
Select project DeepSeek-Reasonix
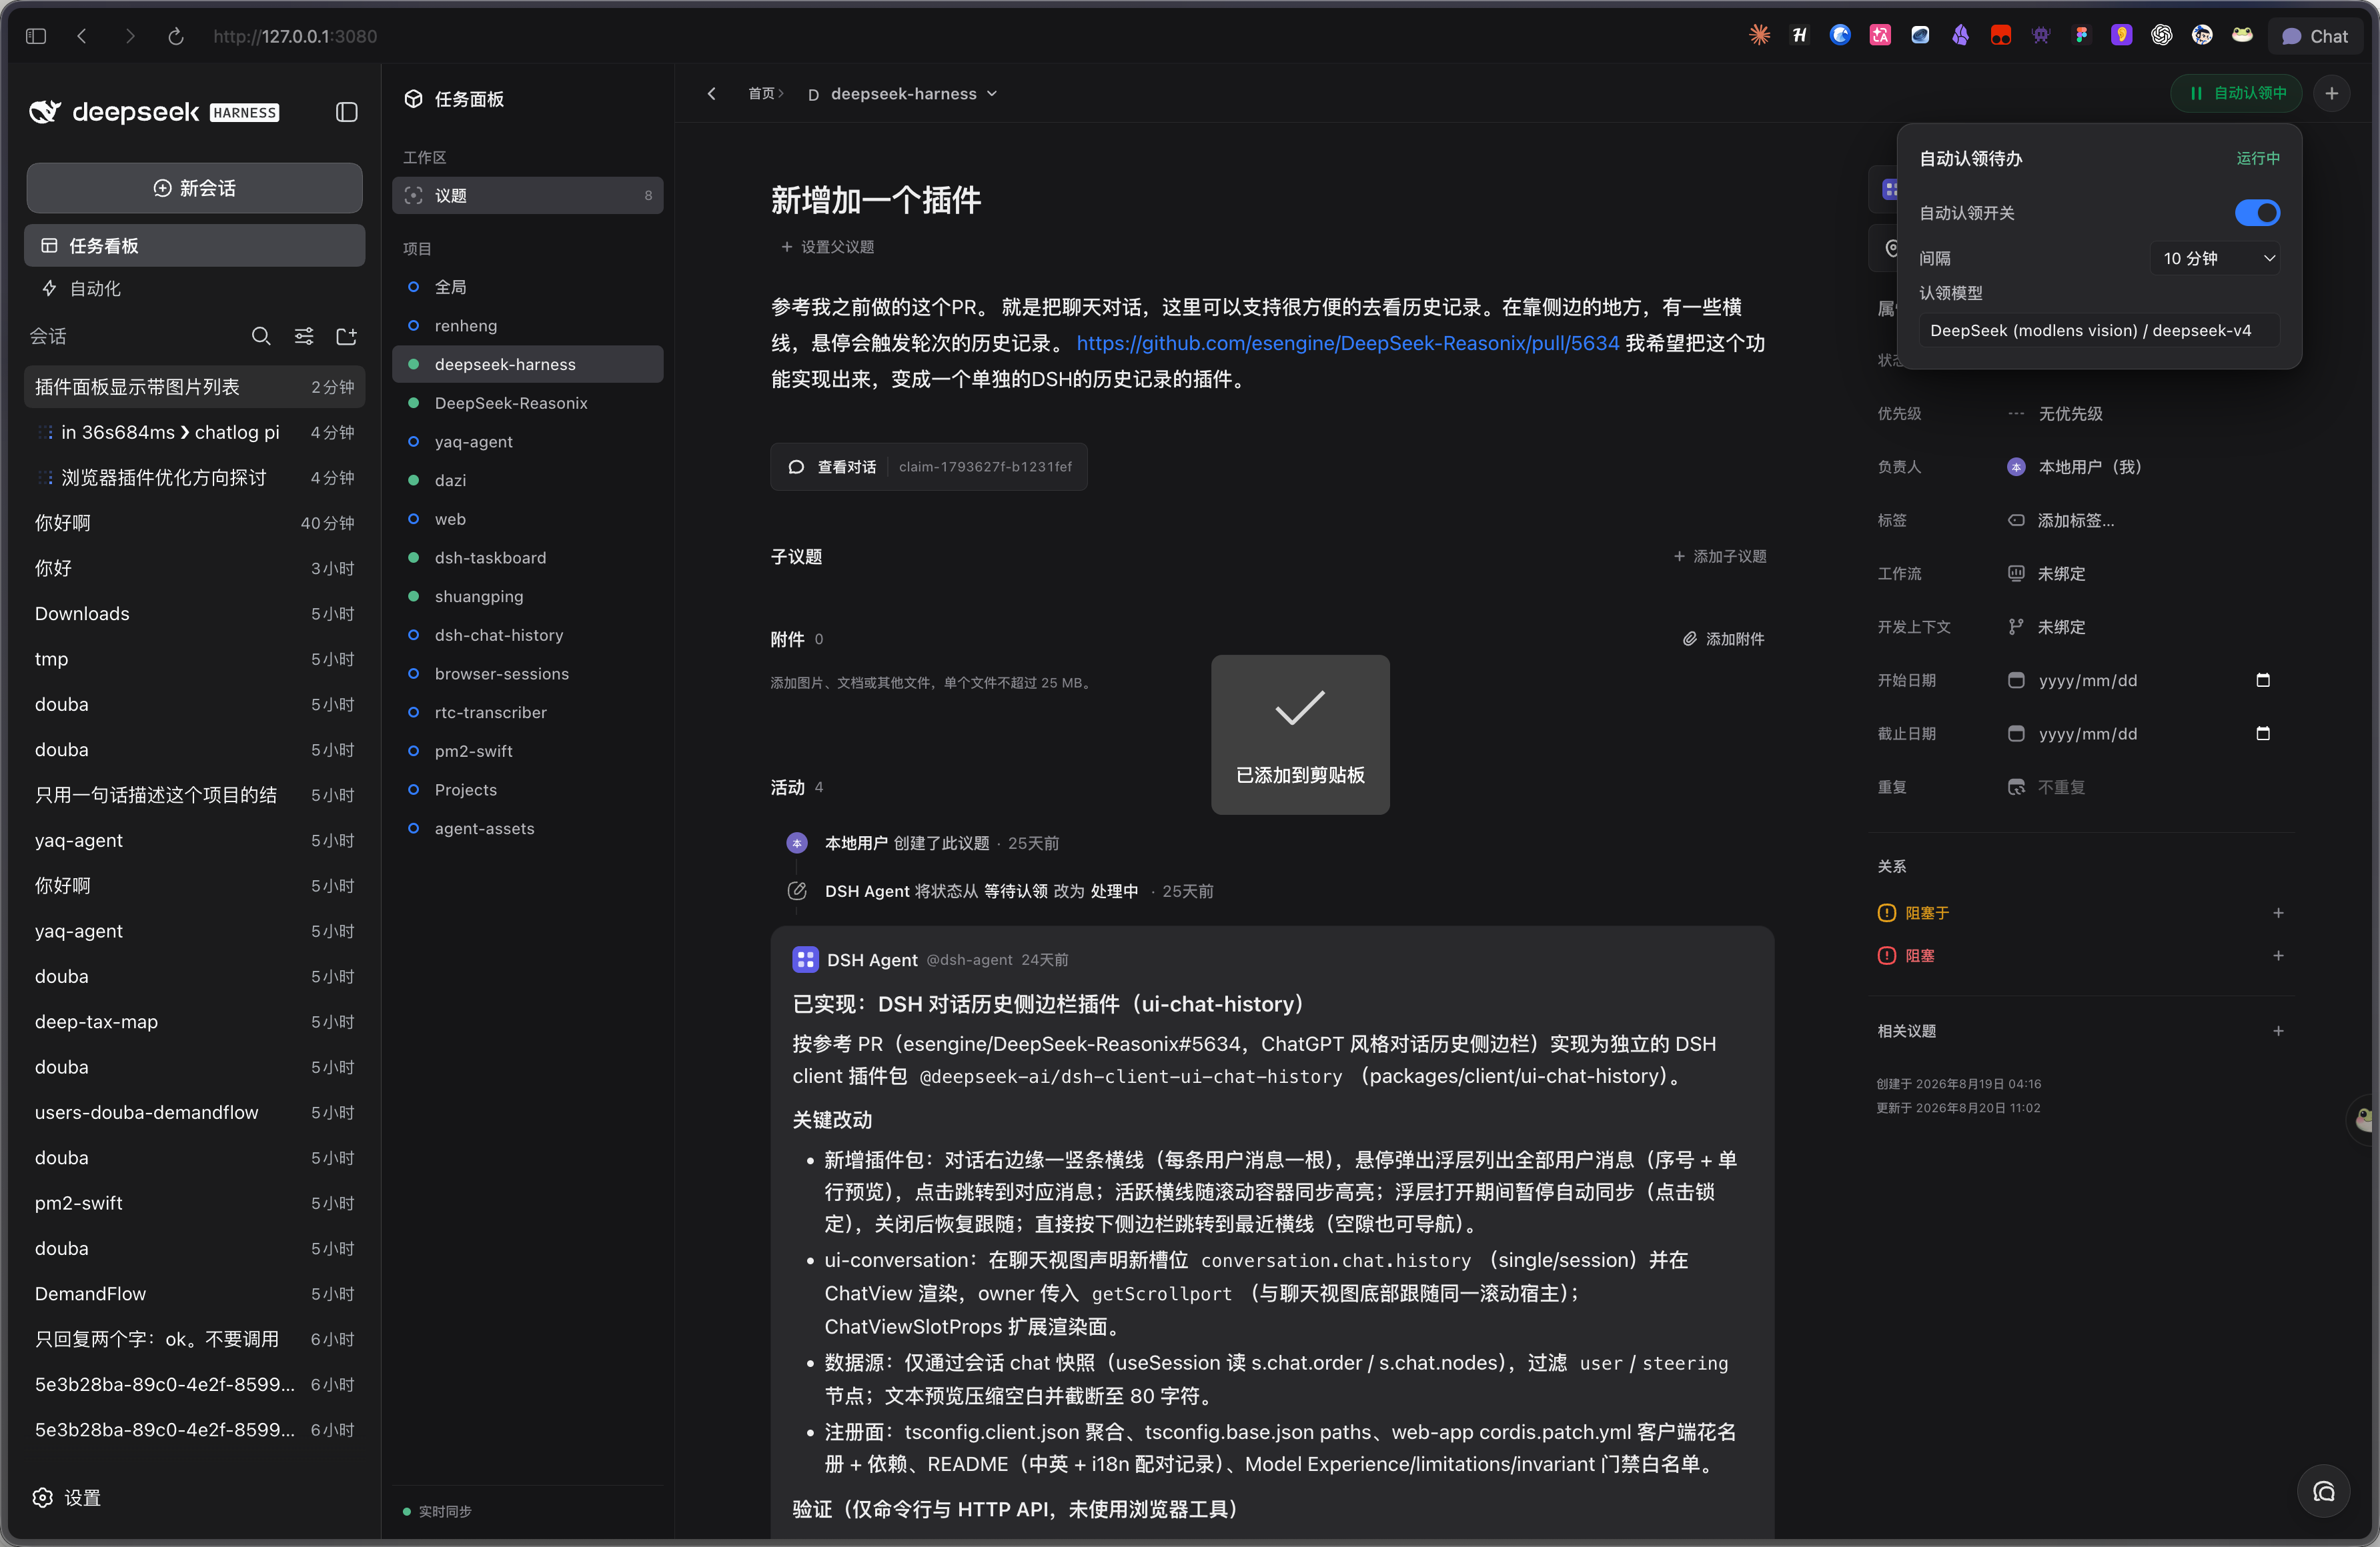pos(527,403)
